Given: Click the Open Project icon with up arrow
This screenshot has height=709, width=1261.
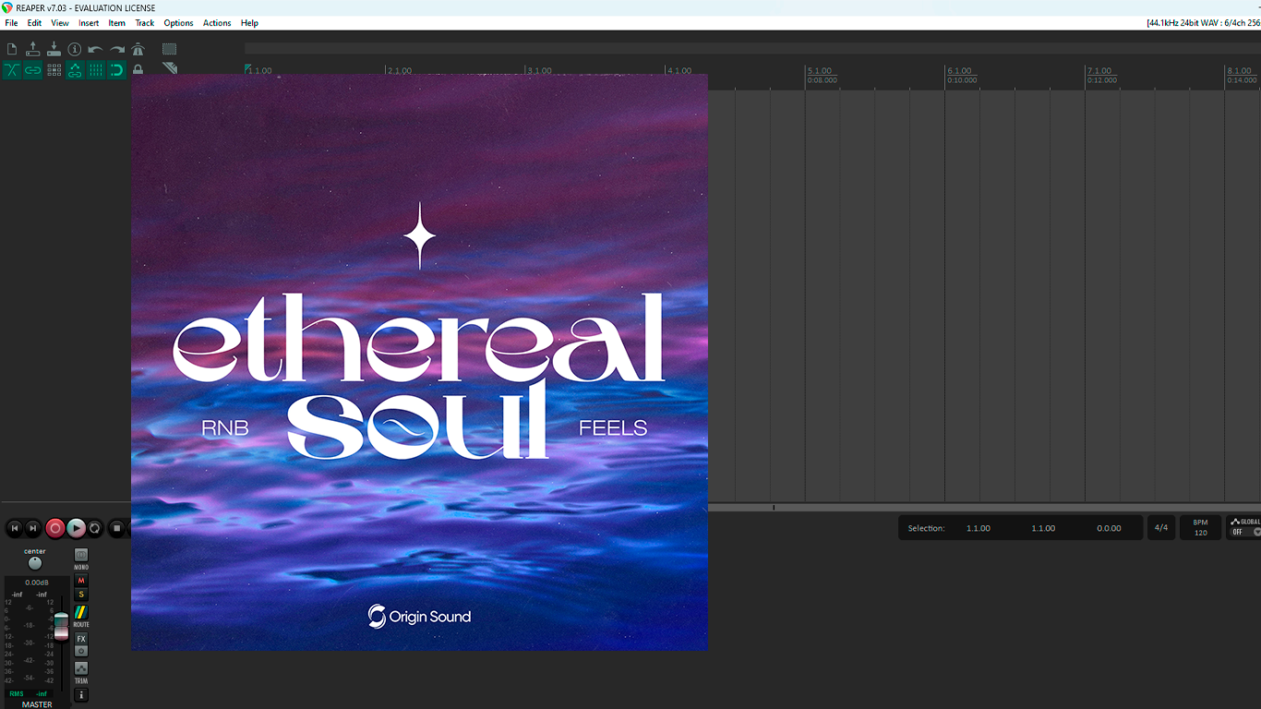Looking at the screenshot, I should [x=33, y=49].
